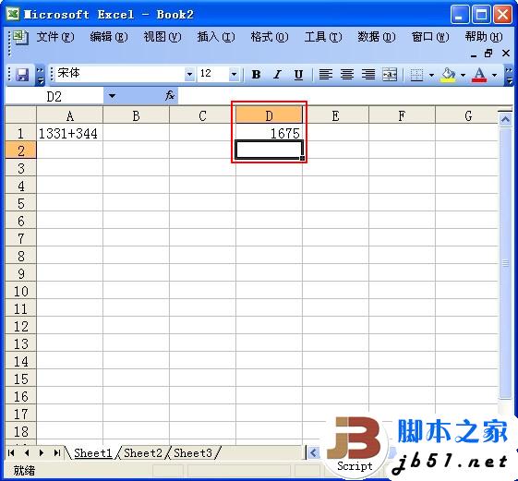Select cell containing 1675

(x=269, y=133)
